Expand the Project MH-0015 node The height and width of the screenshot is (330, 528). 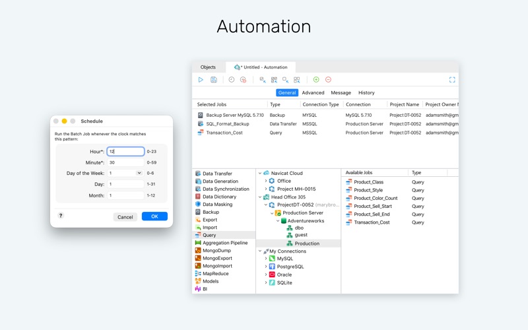[266, 189]
